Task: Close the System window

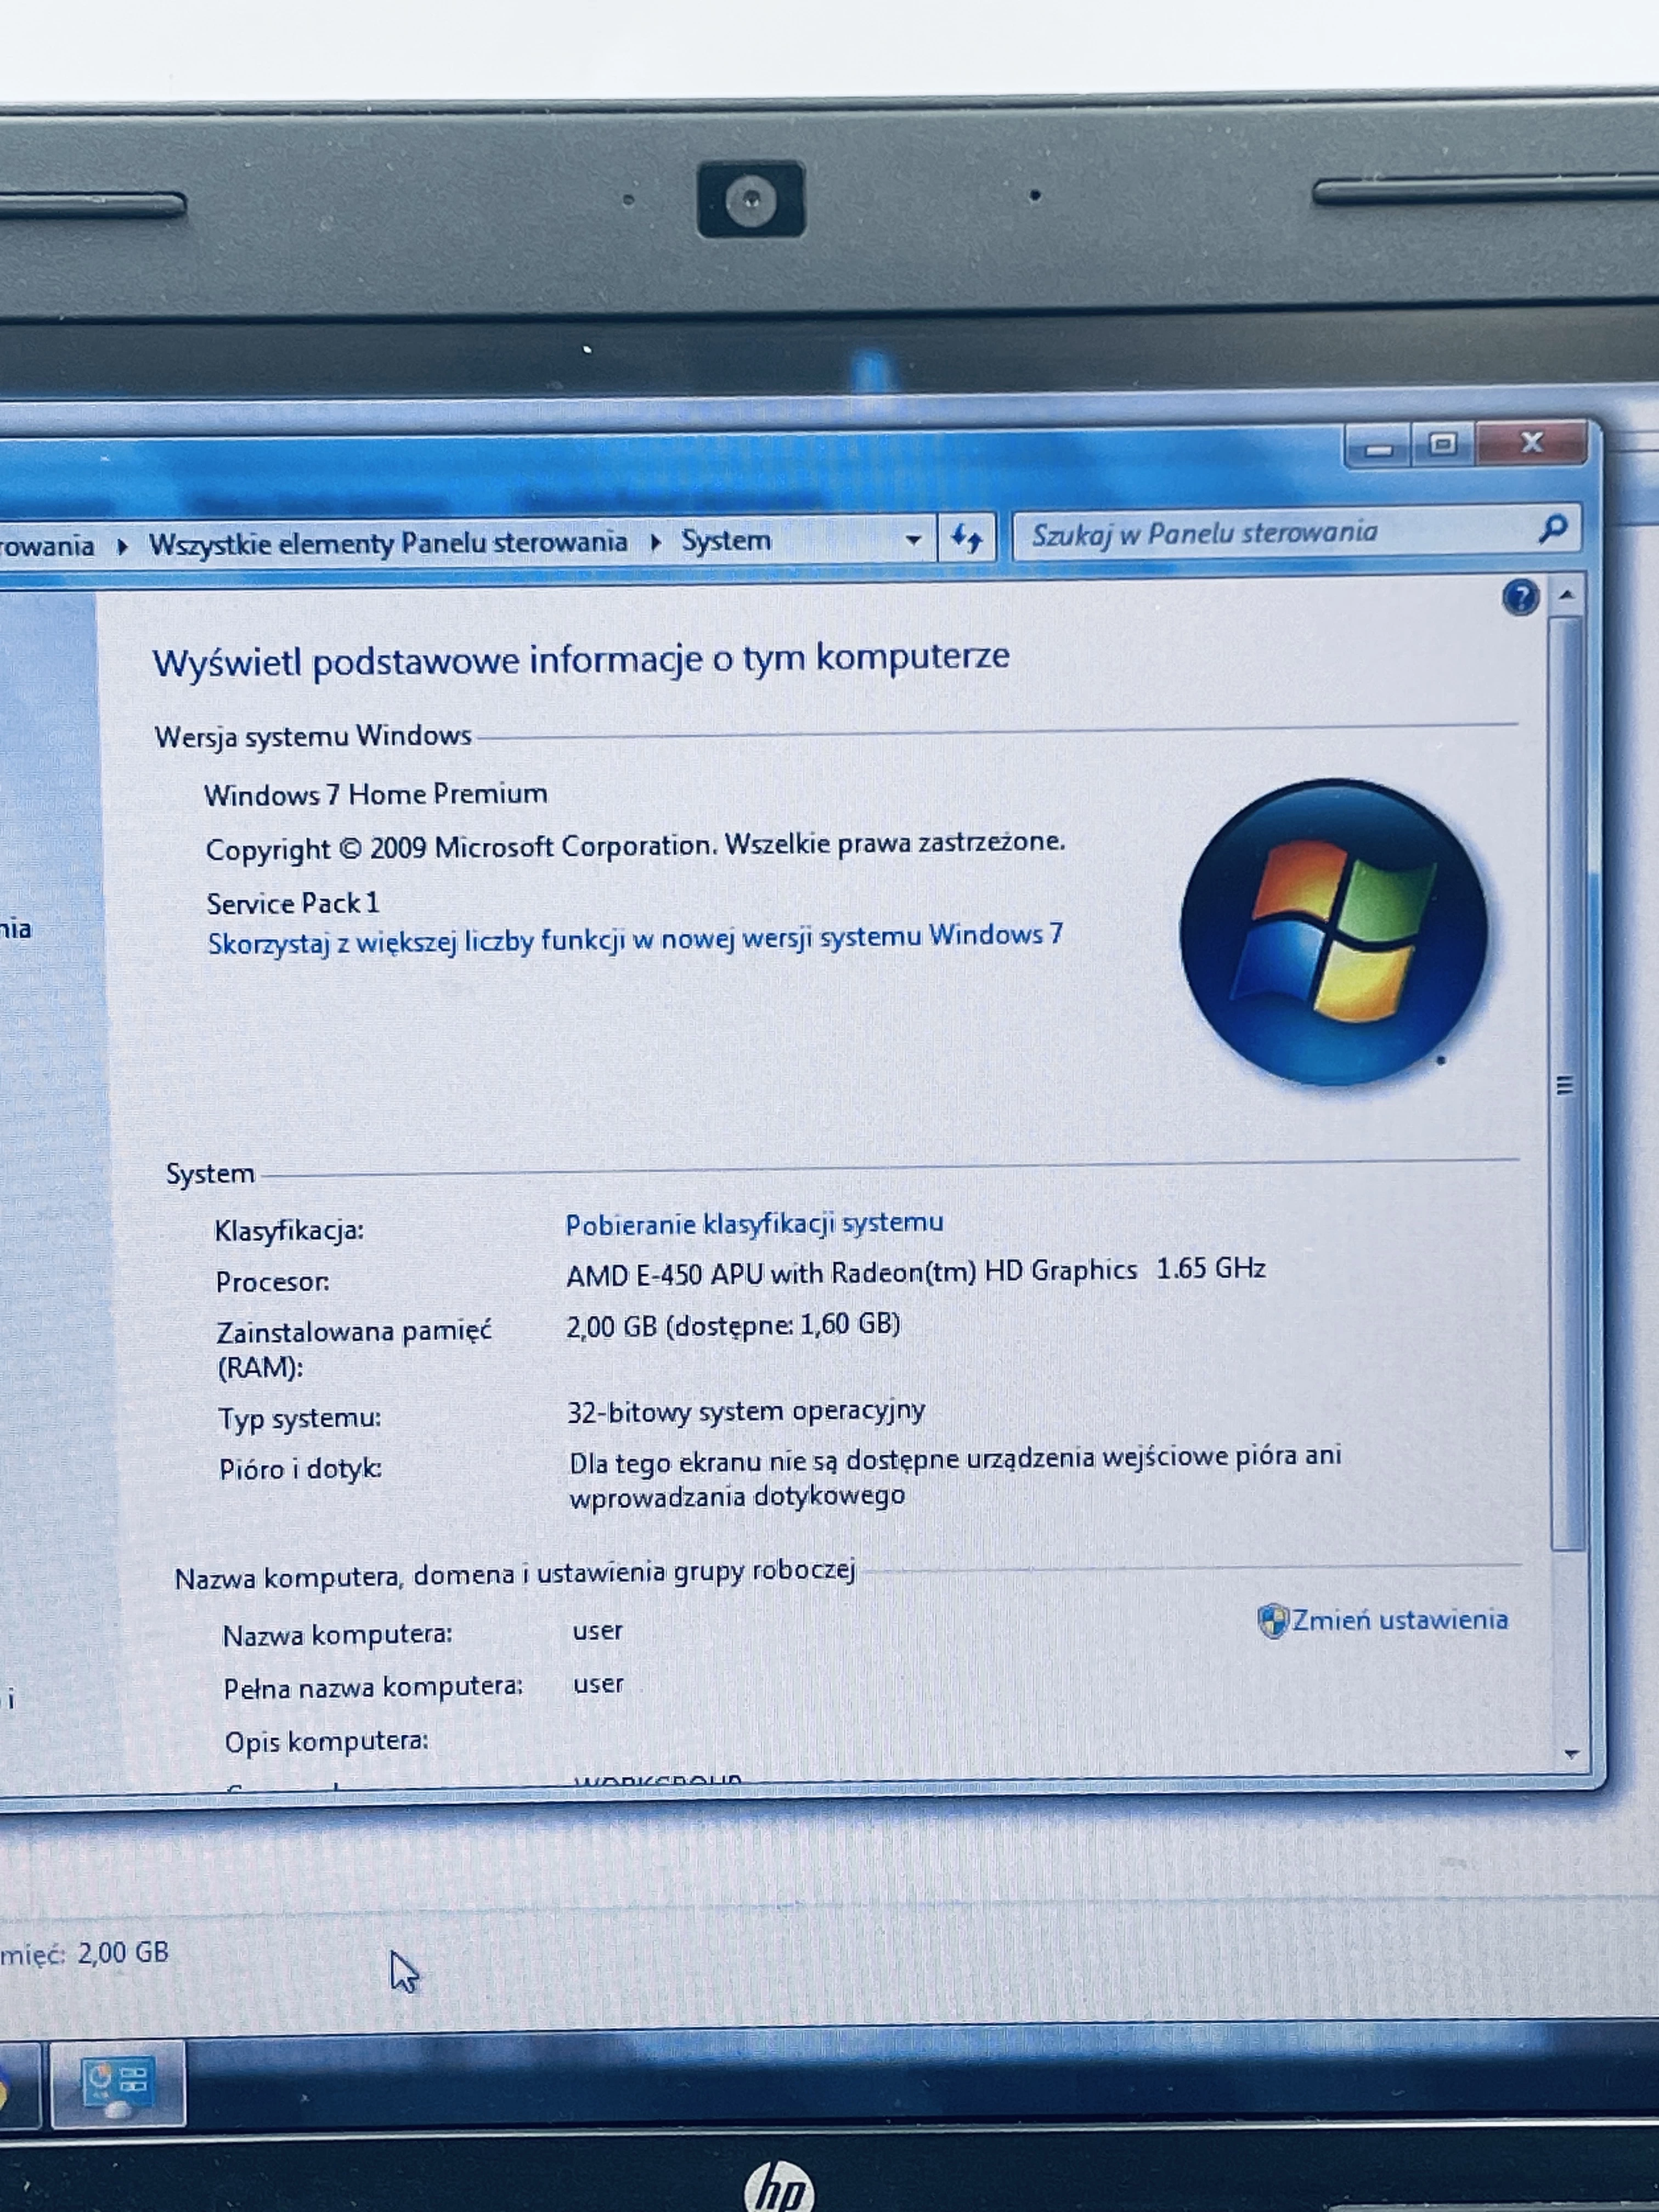Action: (1531, 442)
